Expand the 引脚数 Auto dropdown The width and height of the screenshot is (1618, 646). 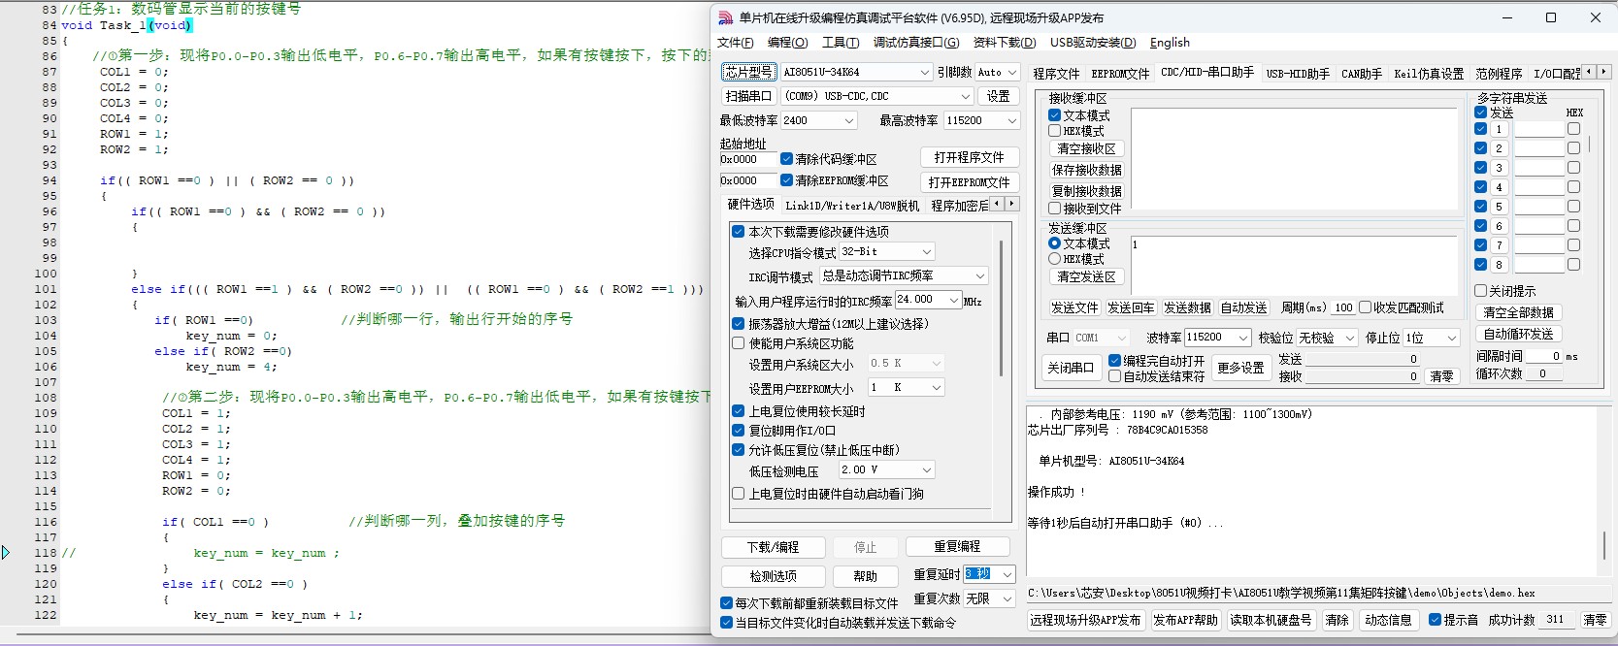click(1011, 72)
